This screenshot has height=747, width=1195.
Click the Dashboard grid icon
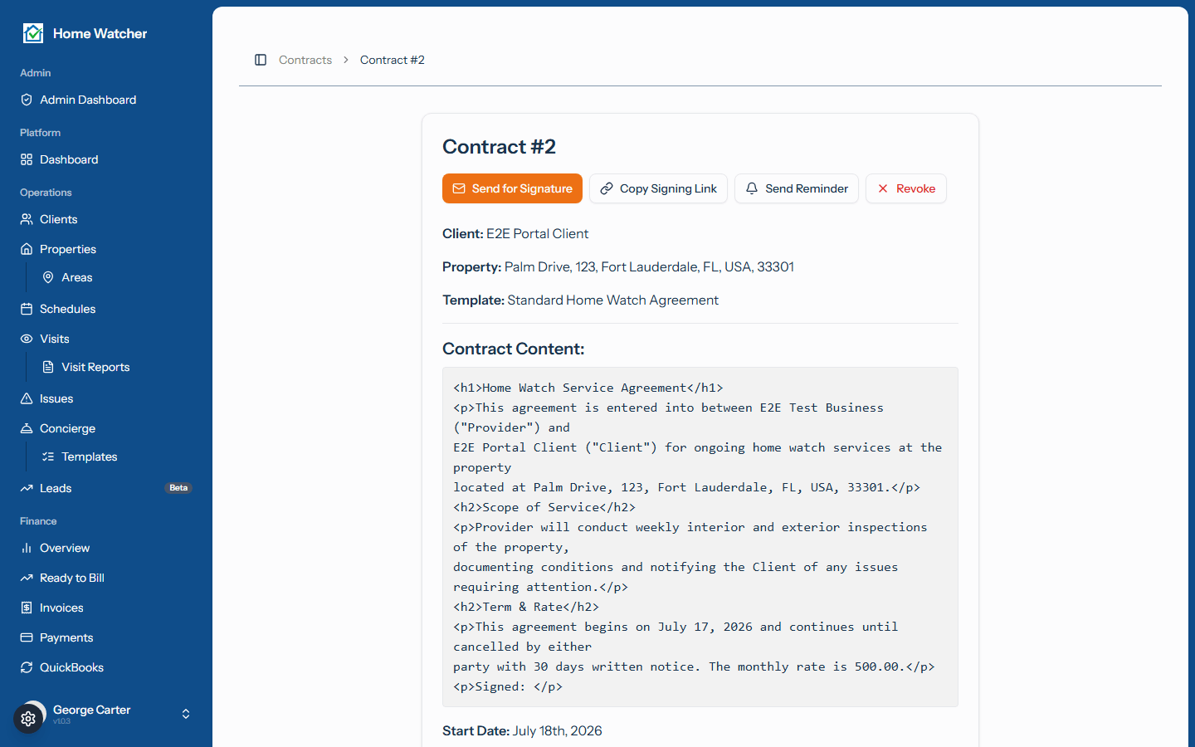27,159
